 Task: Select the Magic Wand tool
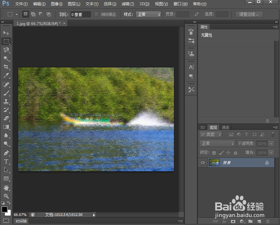click(6, 58)
